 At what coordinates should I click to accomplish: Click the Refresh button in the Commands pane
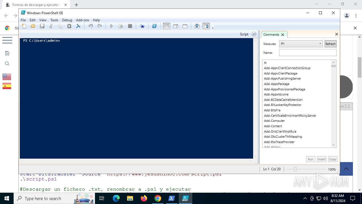(x=330, y=44)
